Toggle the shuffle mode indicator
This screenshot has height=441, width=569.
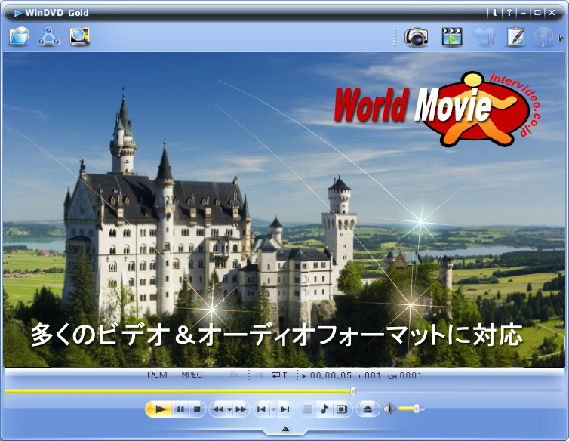[259, 375]
